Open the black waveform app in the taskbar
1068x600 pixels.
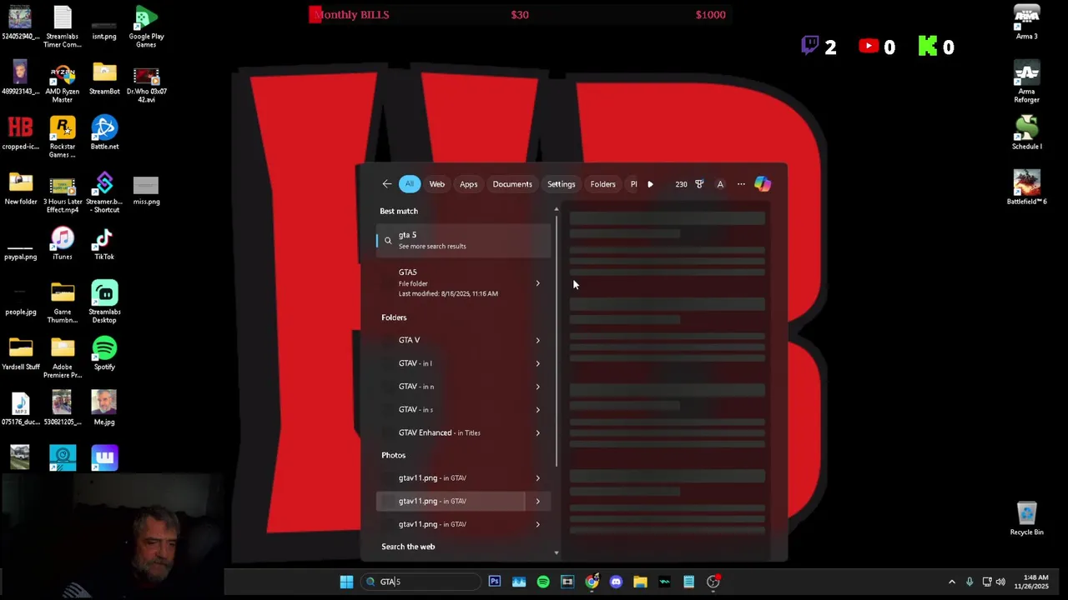coord(664,582)
